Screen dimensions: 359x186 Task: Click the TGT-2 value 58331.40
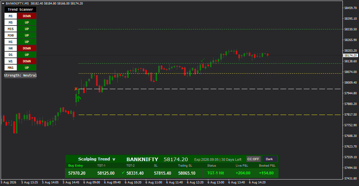coord(135,173)
